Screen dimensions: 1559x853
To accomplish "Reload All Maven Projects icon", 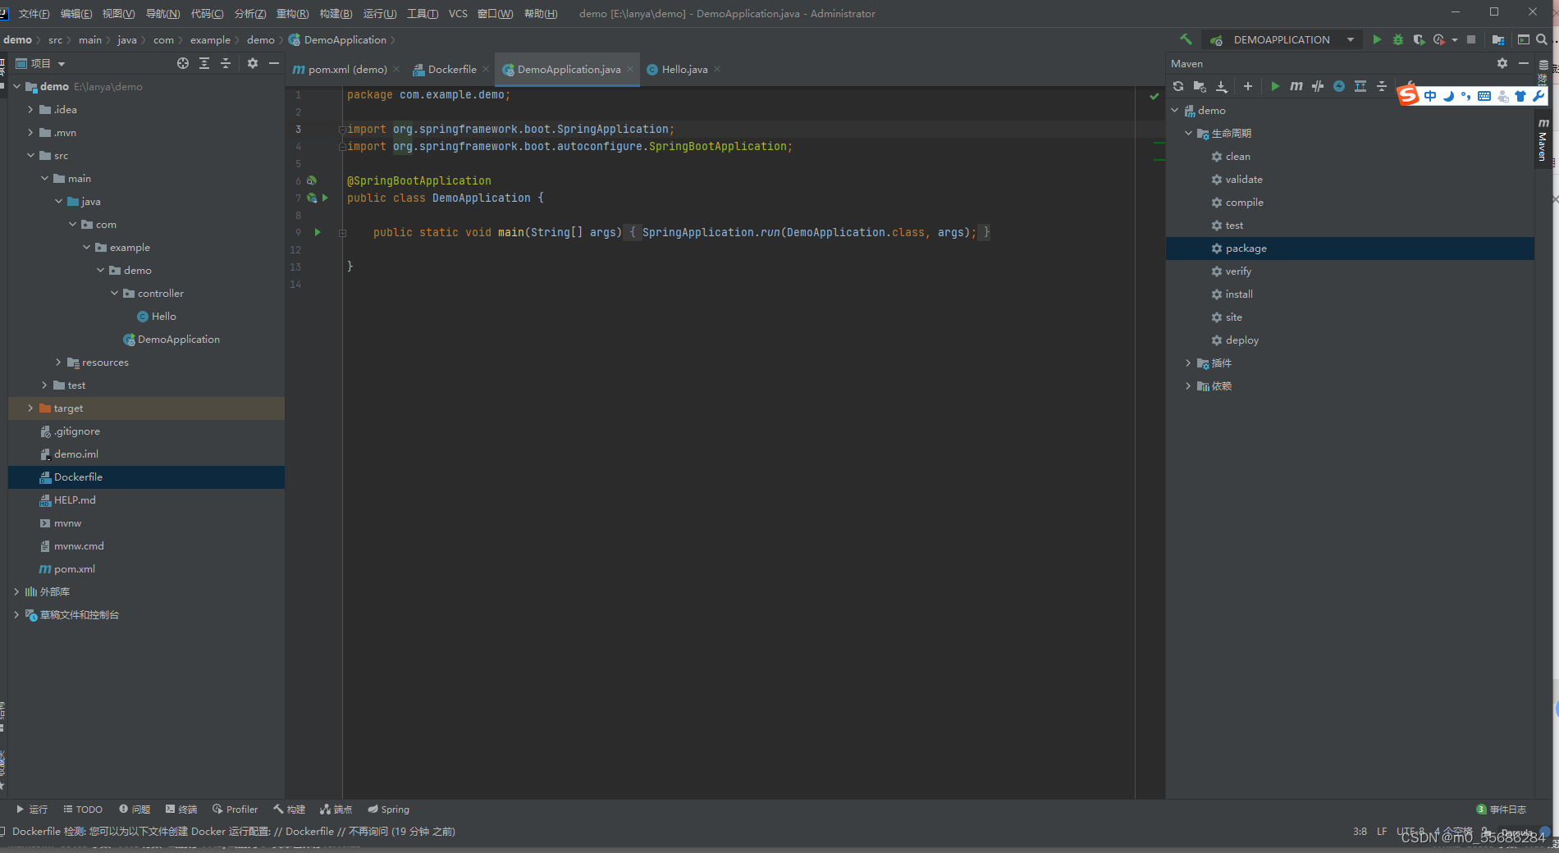I will 1178,86.
